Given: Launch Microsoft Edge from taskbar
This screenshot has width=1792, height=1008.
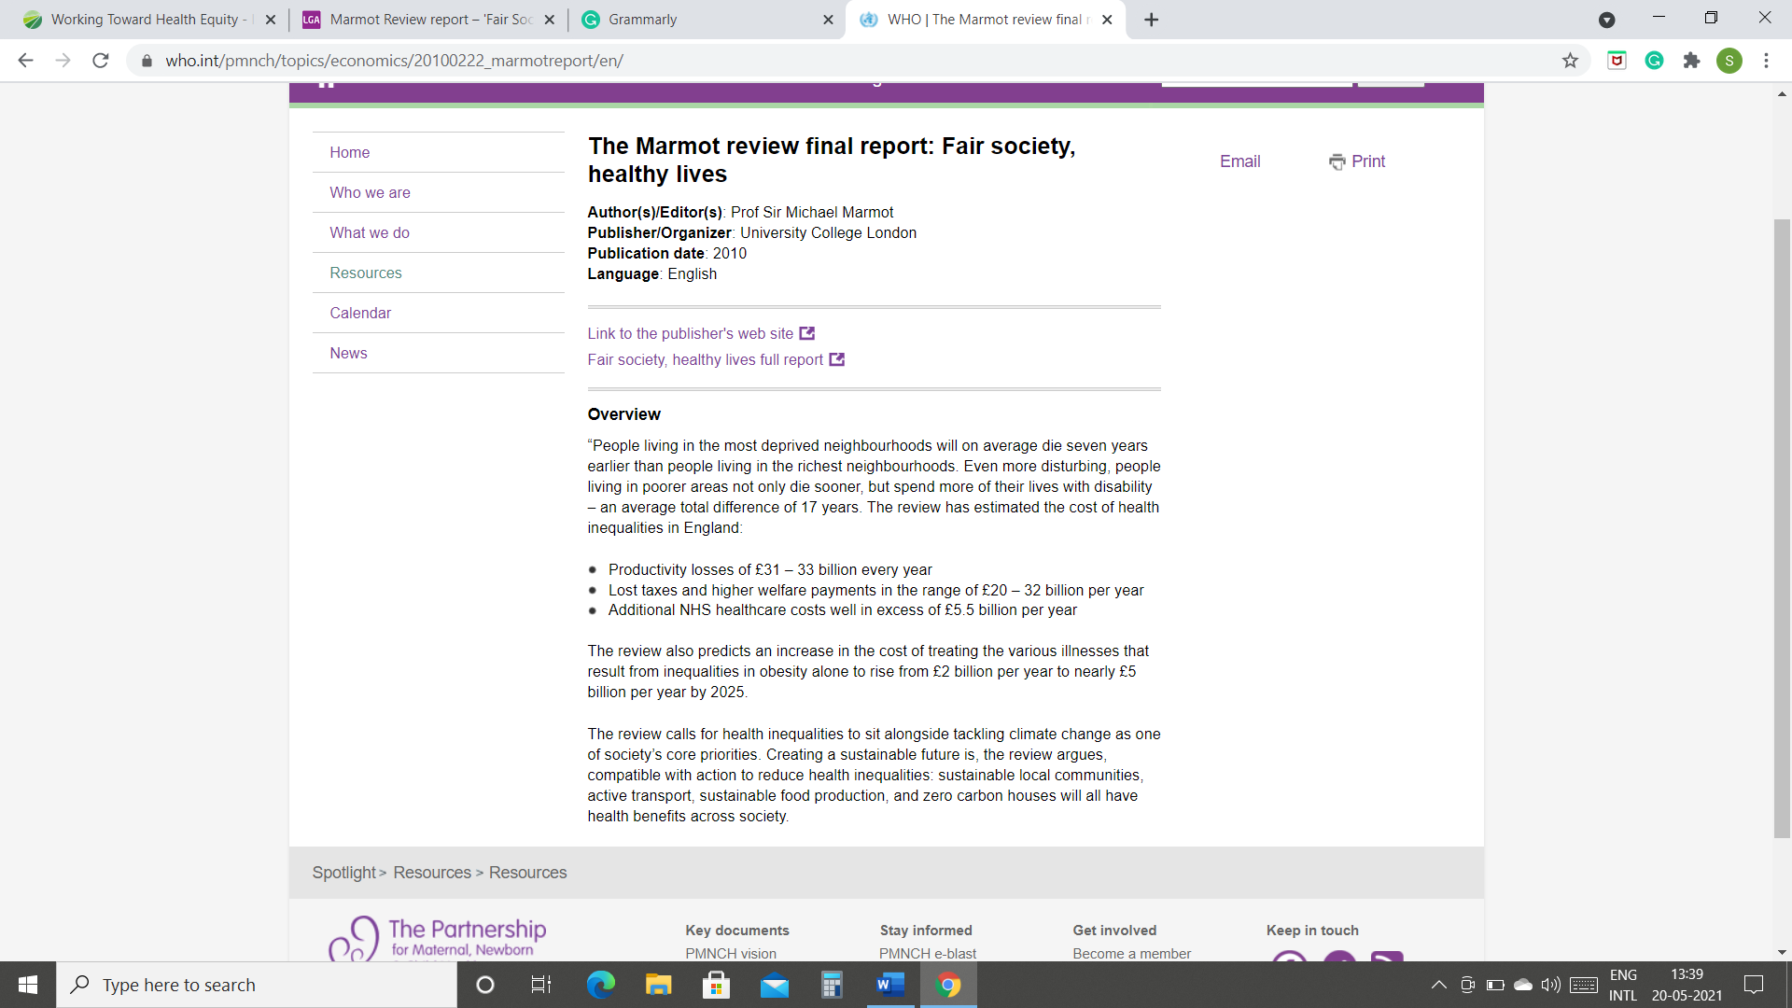Looking at the screenshot, I should (x=600, y=985).
